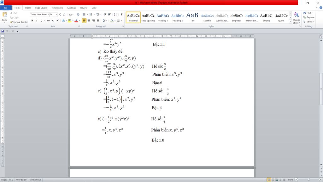Click the vertical scrollbar thumb
The height and width of the screenshot is (182, 323).
pos(321,89)
